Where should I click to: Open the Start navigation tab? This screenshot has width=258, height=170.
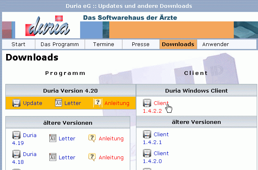pyautogui.click(x=18, y=44)
